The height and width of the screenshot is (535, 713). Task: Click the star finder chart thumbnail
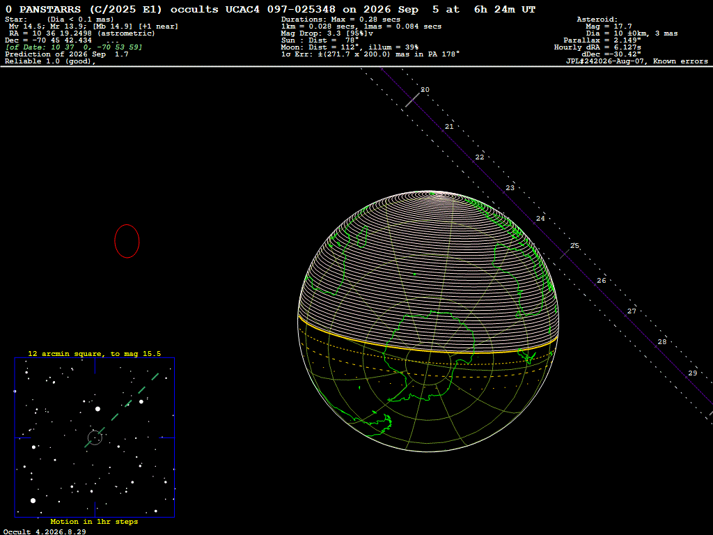[x=95, y=437]
